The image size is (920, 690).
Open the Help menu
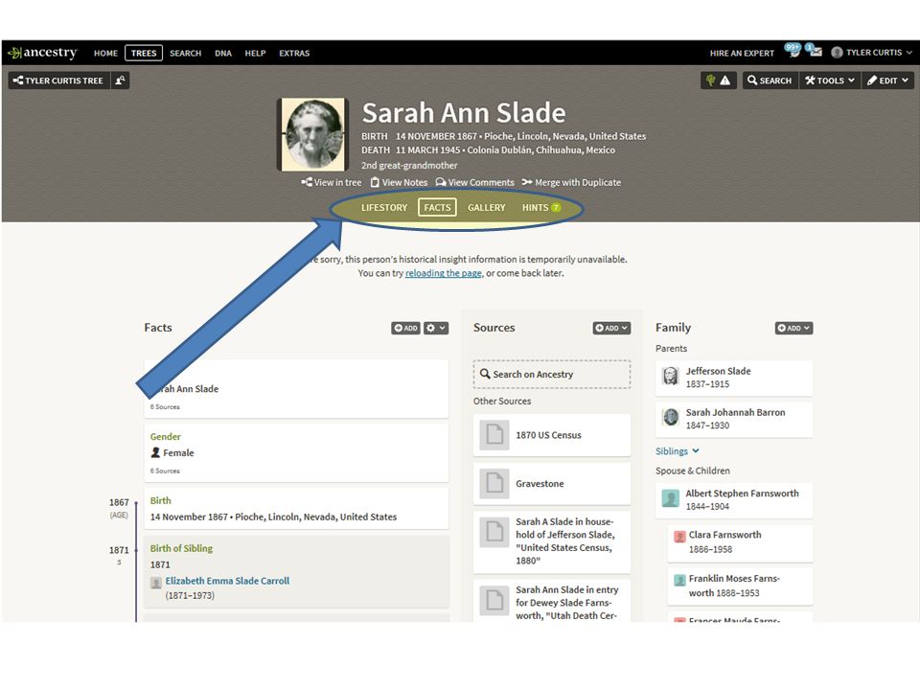coord(255,53)
